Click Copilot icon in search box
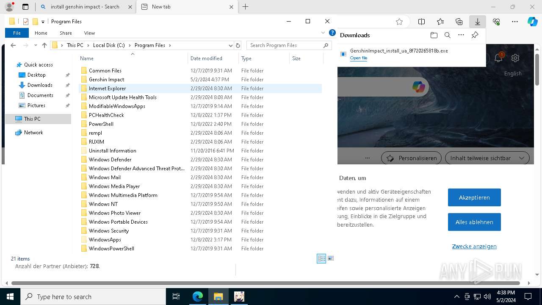This screenshot has width=542, height=305. [x=418, y=87]
